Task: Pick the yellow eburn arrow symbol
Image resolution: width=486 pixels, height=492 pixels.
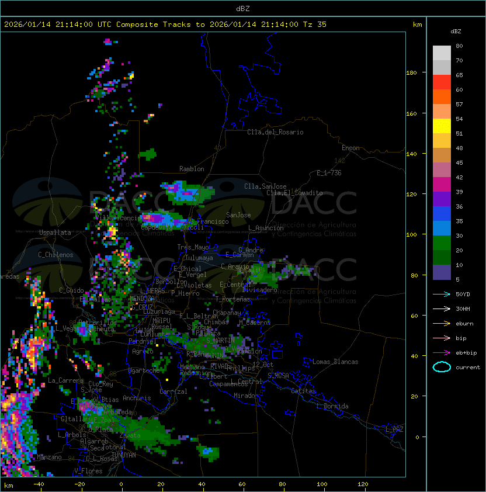Action: (442, 324)
